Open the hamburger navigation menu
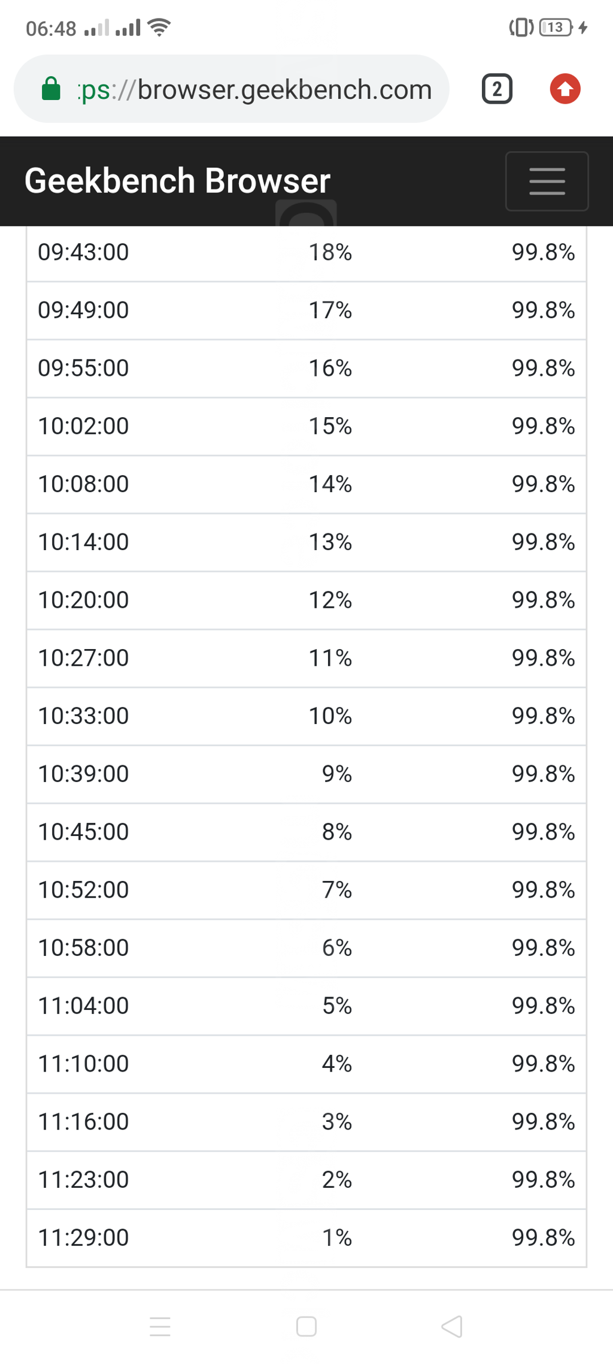This screenshot has width=613, height=1364. (547, 181)
